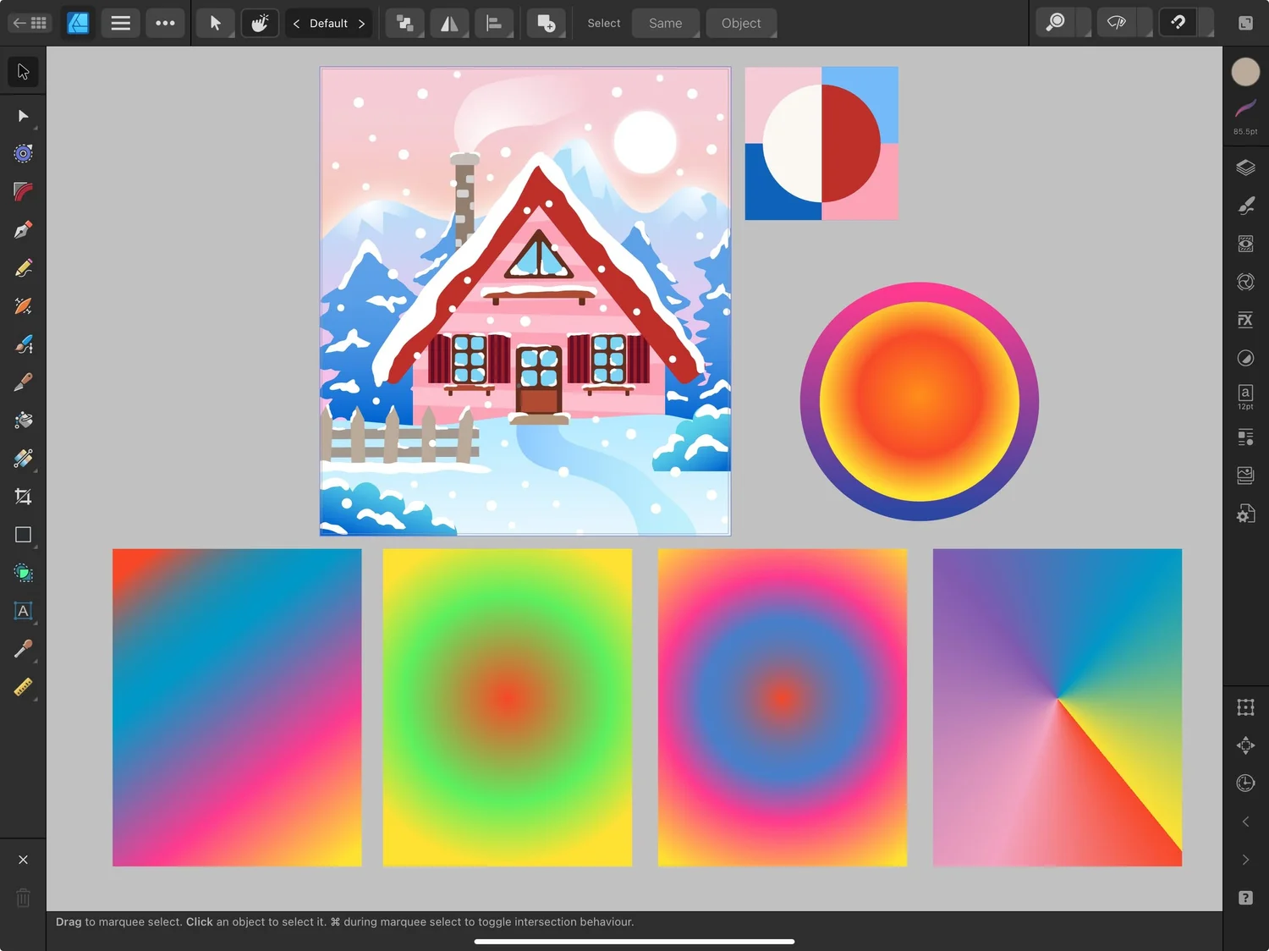1269x951 pixels.
Task: Open the Default profile dropdown
Action: [x=329, y=23]
